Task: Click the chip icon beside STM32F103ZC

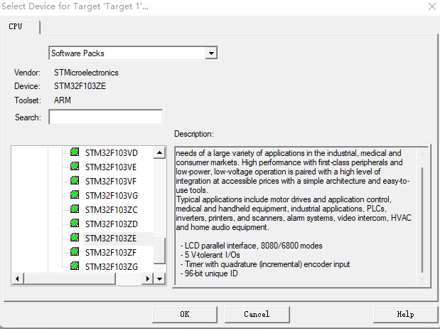Action: pyautogui.click(x=75, y=209)
